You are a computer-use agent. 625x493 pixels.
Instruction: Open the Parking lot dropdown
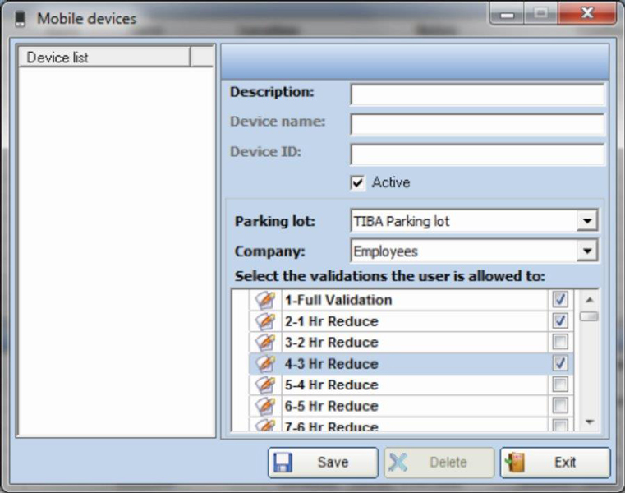point(586,221)
